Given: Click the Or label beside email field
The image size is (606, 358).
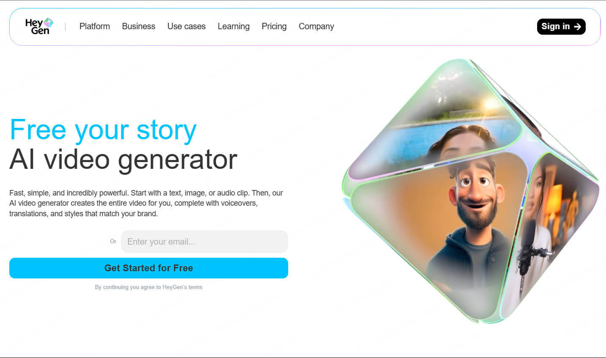Looking at the screenshot, I should click(113, 242).
